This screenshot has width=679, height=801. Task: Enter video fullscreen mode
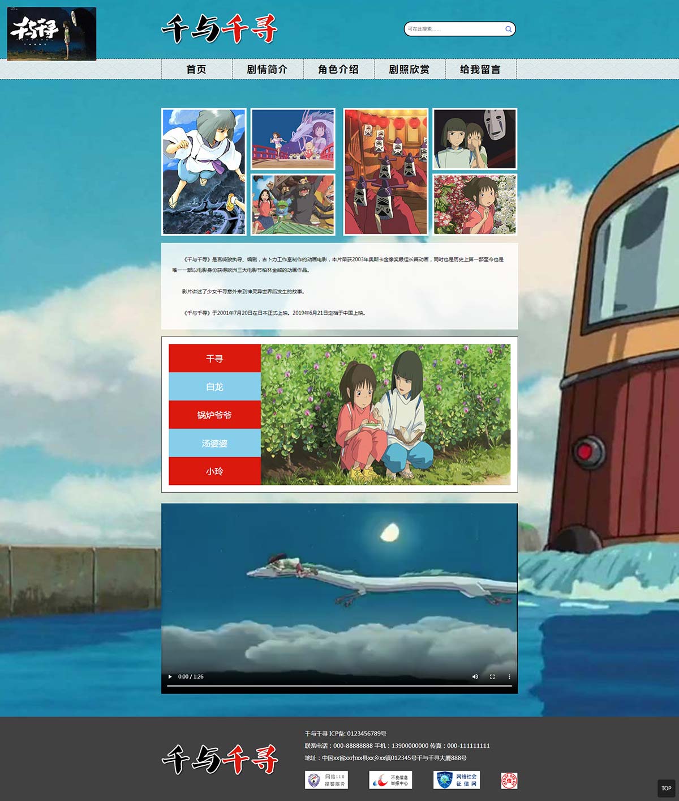click(492, 676)
